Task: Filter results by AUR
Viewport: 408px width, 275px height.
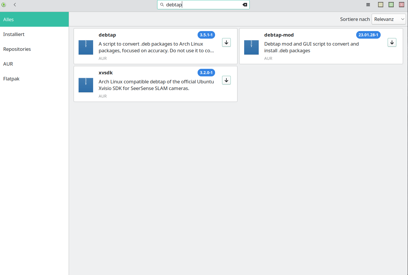Action: tap(8, 64)
